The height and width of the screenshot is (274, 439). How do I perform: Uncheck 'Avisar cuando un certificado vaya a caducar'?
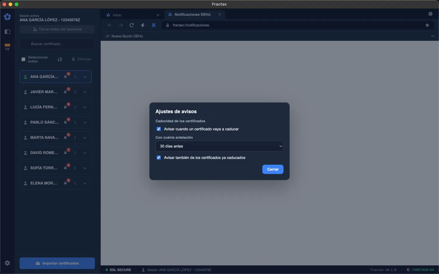click(x=159, y=129)
